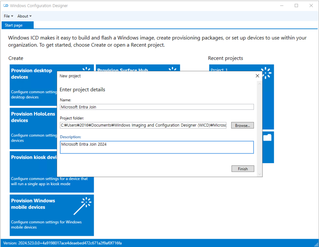Open the File menu
This screenshot has width=319, height=247.
(8, 16)
